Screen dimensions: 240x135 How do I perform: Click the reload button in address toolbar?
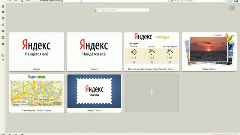[x=22, y=1]
